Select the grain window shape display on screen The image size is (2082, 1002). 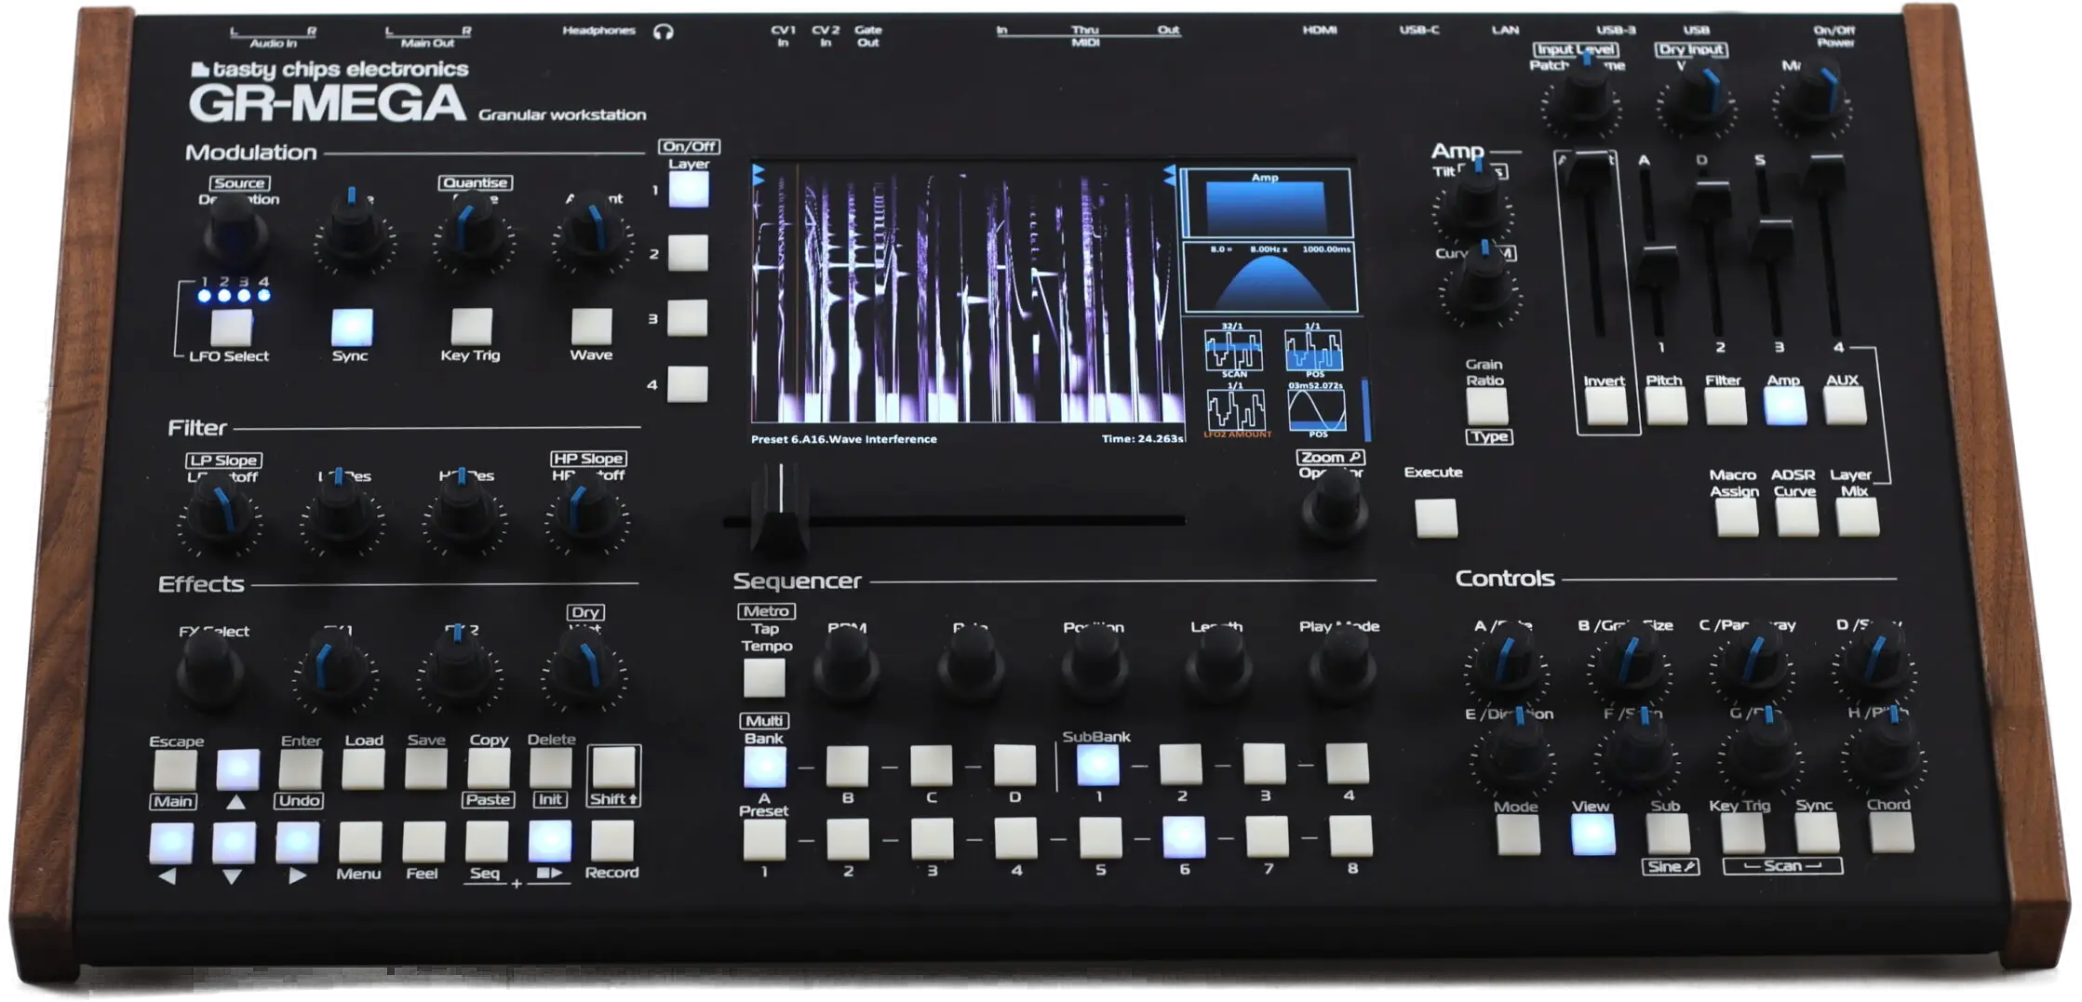(x=1269, y=277)
